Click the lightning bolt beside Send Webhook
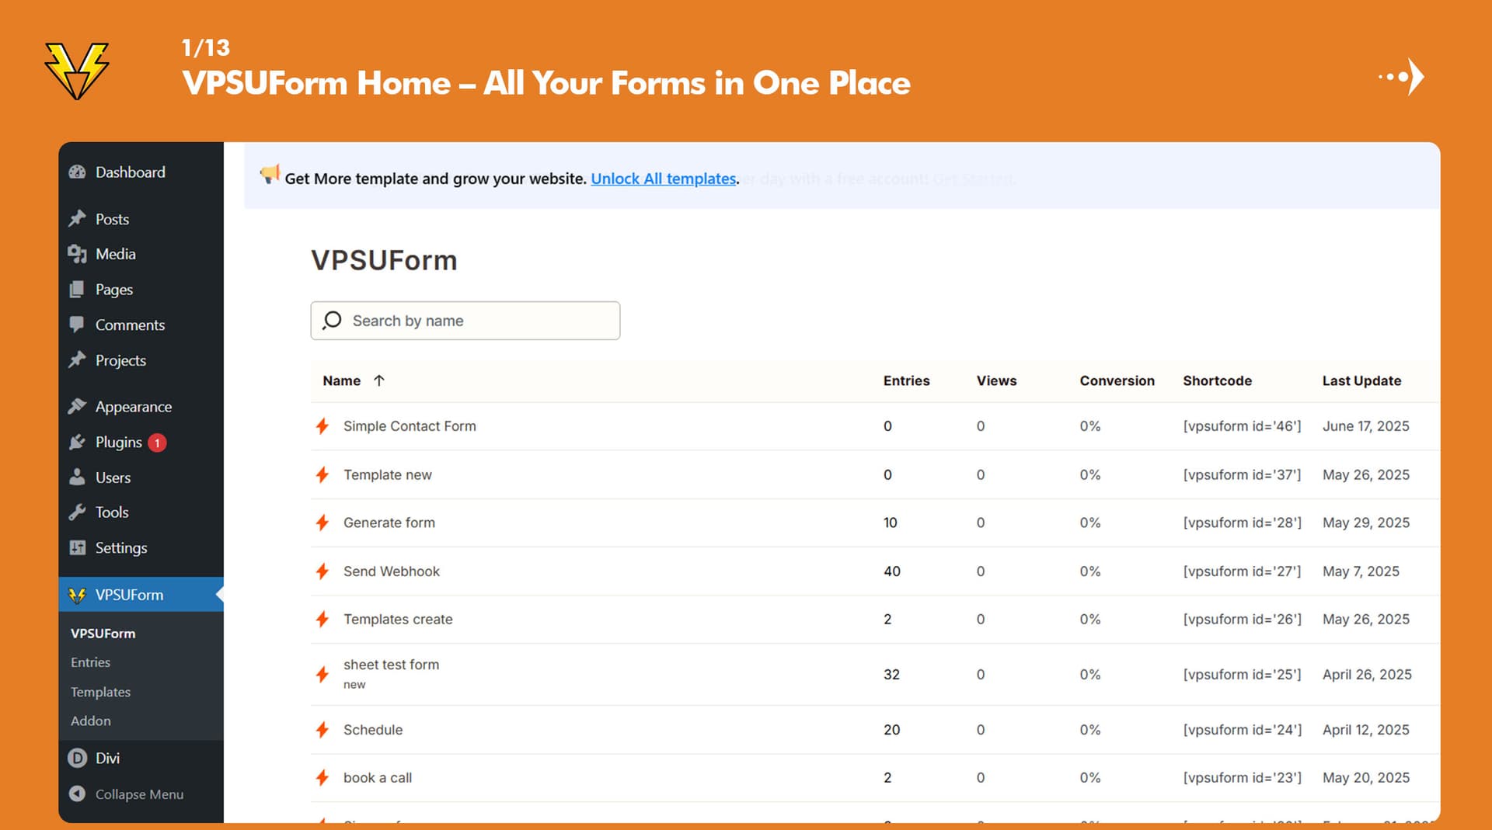The image size is (1492, 830). point(322,571)
